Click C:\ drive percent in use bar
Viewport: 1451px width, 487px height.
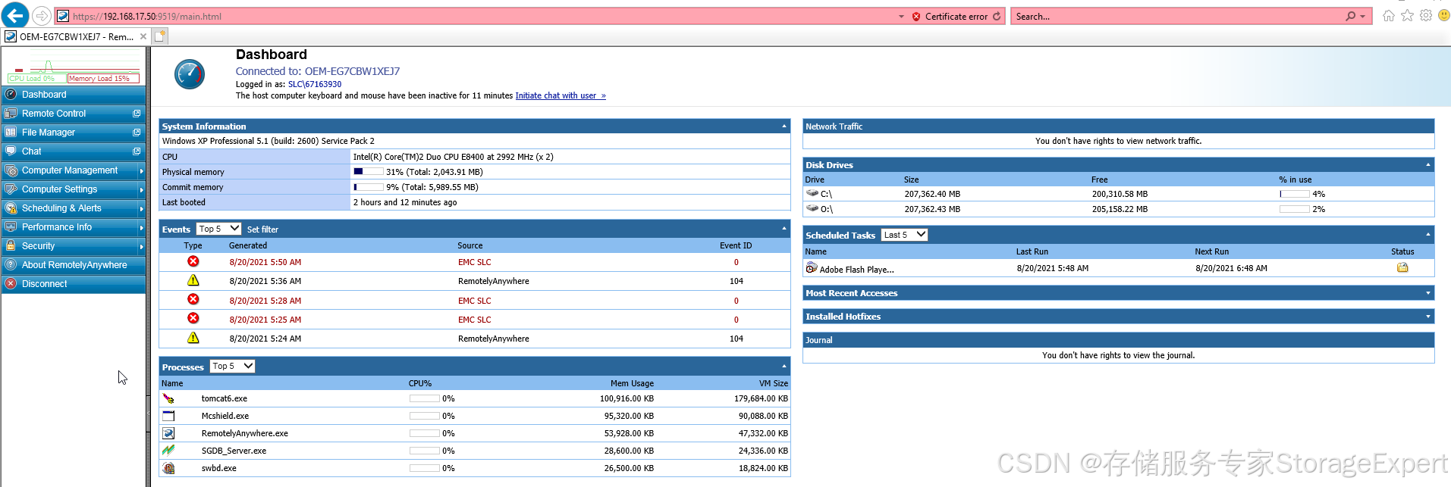1294,194
